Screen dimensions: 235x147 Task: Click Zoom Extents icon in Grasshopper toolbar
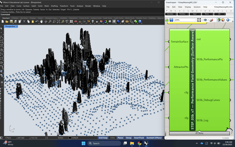tap(199, 20)
